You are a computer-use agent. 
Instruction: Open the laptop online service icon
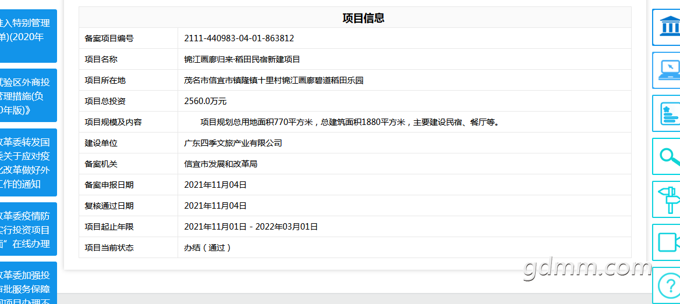tap(667, 70)
